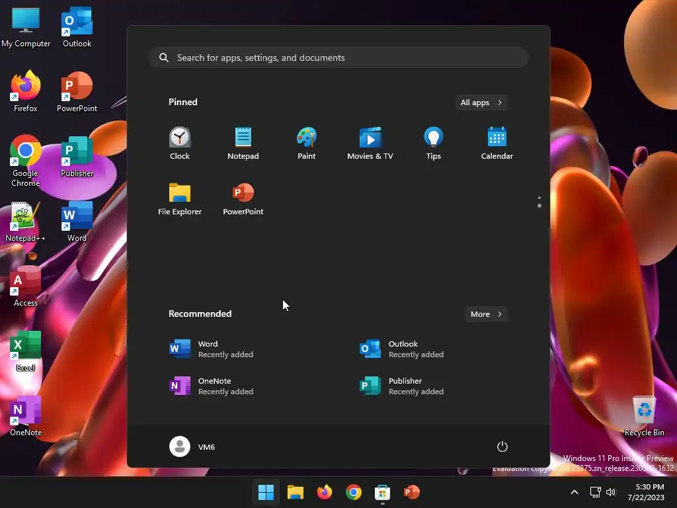Show More recommended items

tap(486, 314)
